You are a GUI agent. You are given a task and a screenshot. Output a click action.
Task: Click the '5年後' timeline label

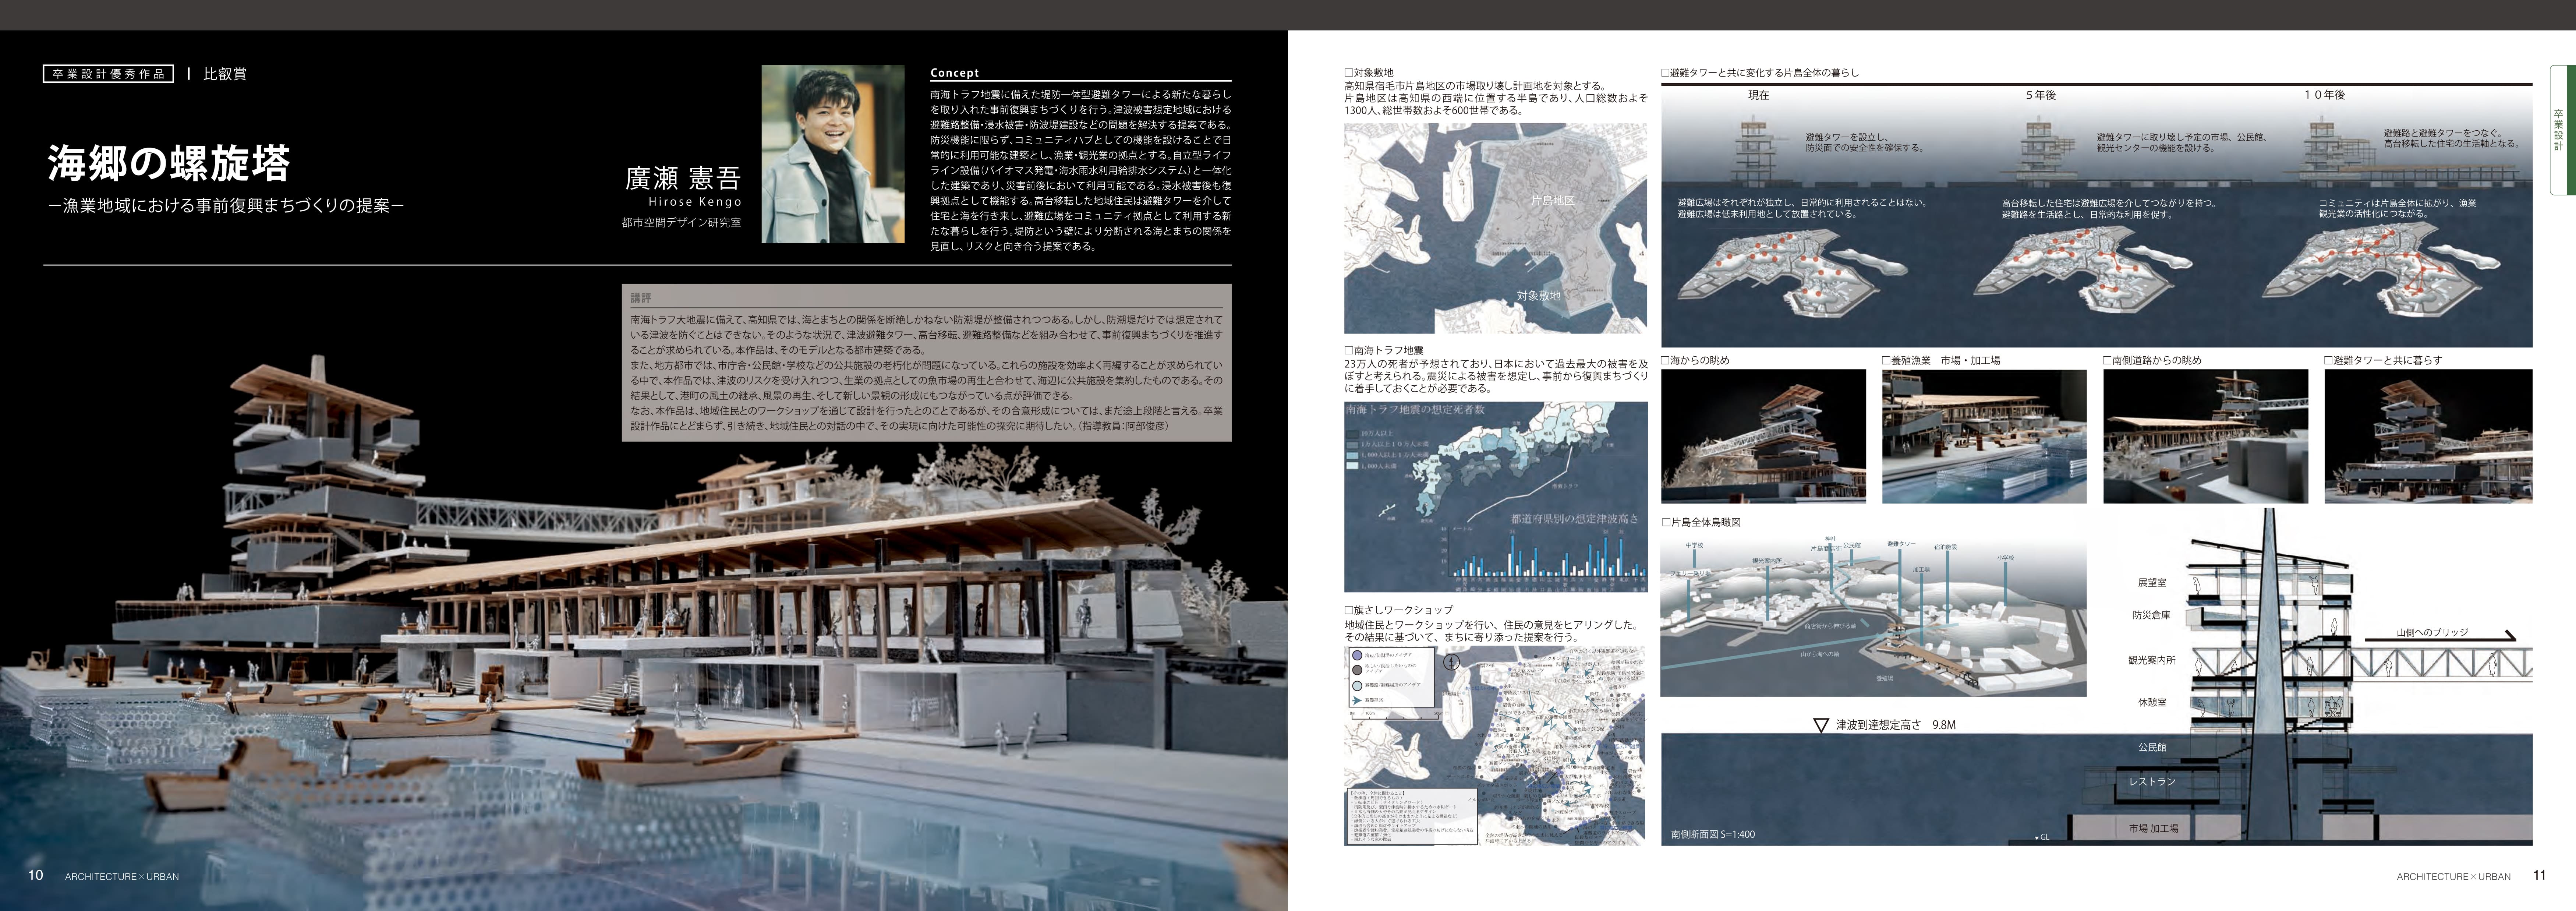coord(2041,95)
